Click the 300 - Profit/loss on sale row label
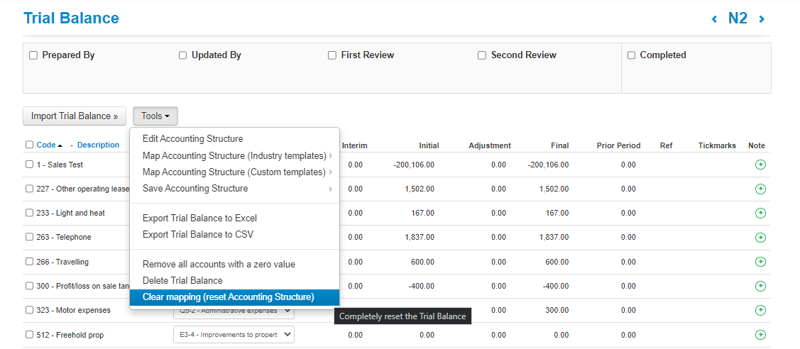Viewport: 800px width, 349px height. [83, 286]
